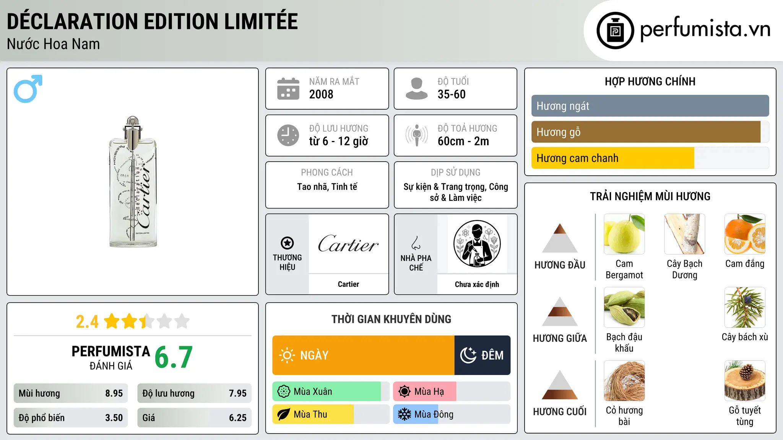This screenshot has height=440, width=783.
Task: Open the Cam đắng note image
Action: (745, 234)
